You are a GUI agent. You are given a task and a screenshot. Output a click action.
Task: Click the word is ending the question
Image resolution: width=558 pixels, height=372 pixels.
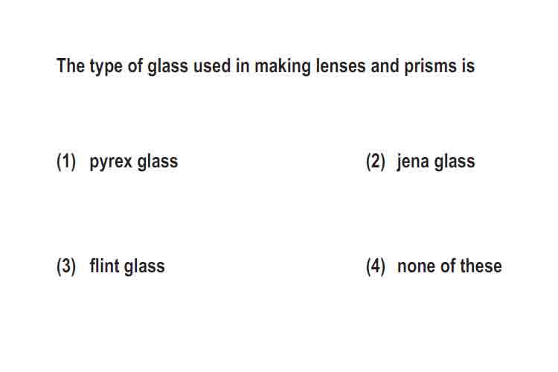[468, 66]
